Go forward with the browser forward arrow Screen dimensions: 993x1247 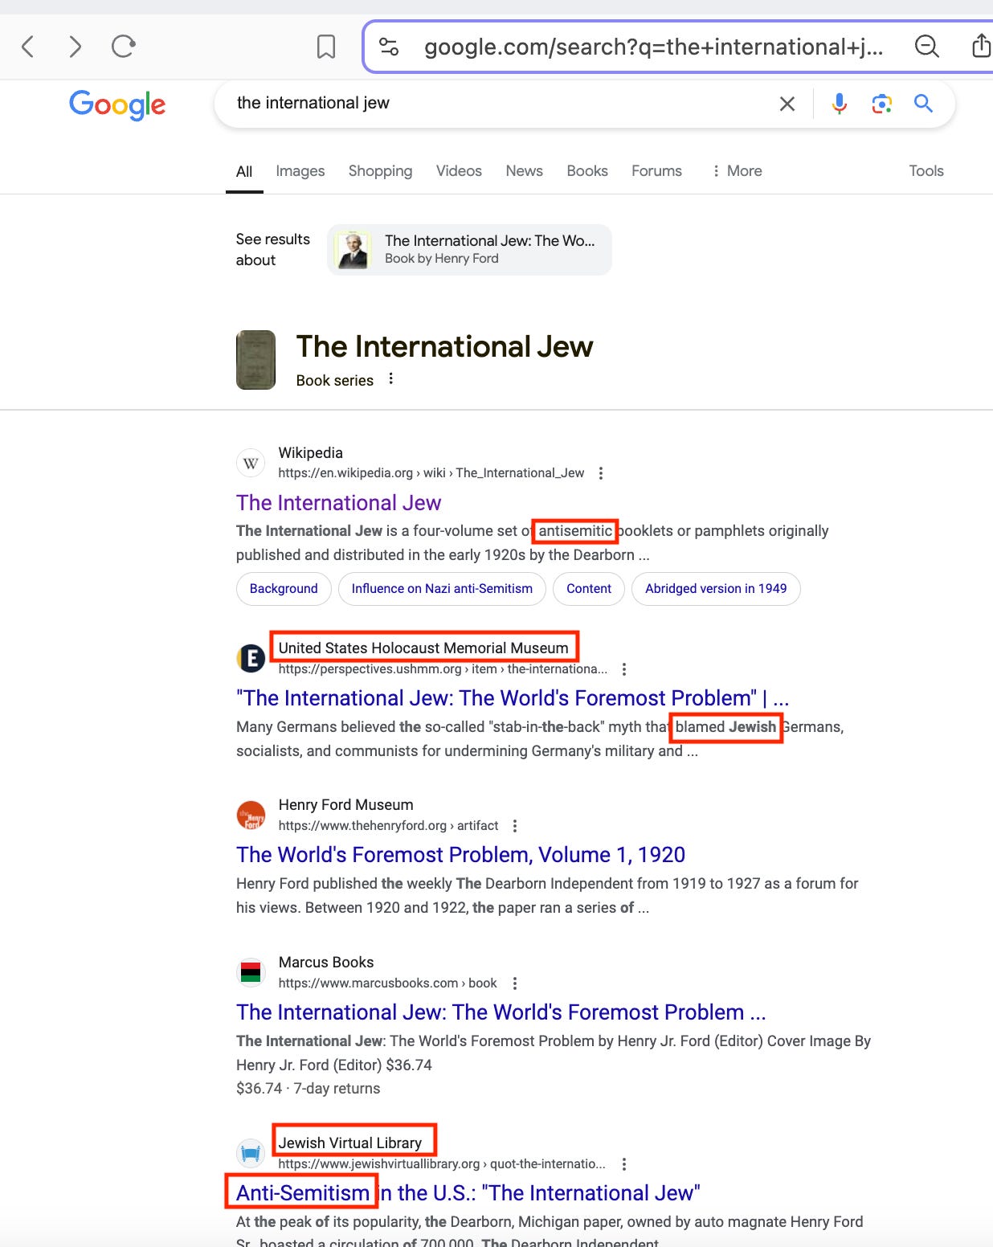(75, 47)
